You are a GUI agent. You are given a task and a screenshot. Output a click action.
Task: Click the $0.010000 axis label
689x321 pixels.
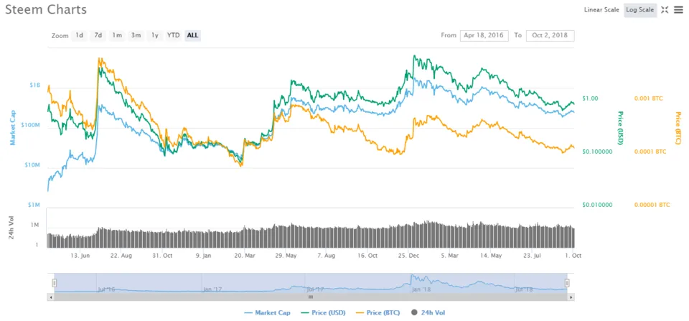click(598, 205)
